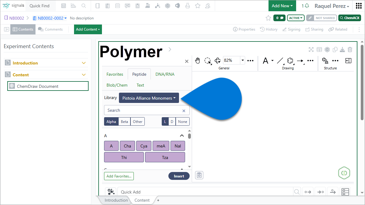Collapse the Content section
The width and height of the screenshot is (365, 205).
point(84,75)
